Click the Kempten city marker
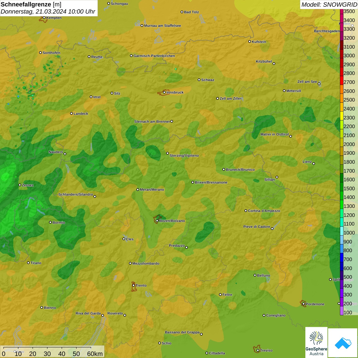 [44, 18]
